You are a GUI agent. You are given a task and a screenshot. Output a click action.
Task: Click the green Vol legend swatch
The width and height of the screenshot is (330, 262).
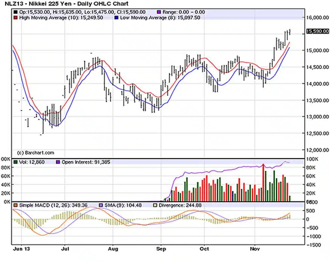pyautogui.click(x=15, y=162)
